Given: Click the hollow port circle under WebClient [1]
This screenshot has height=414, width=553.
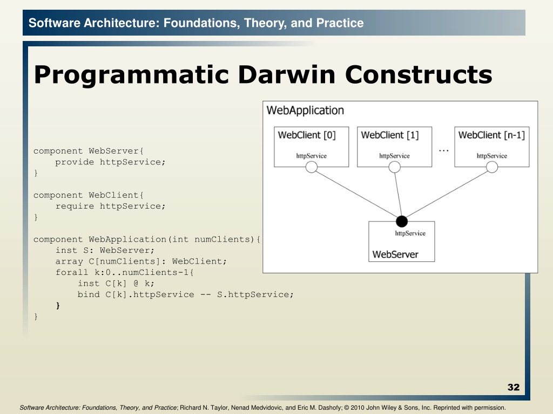Looking at the screenshot, I should 394,167.
